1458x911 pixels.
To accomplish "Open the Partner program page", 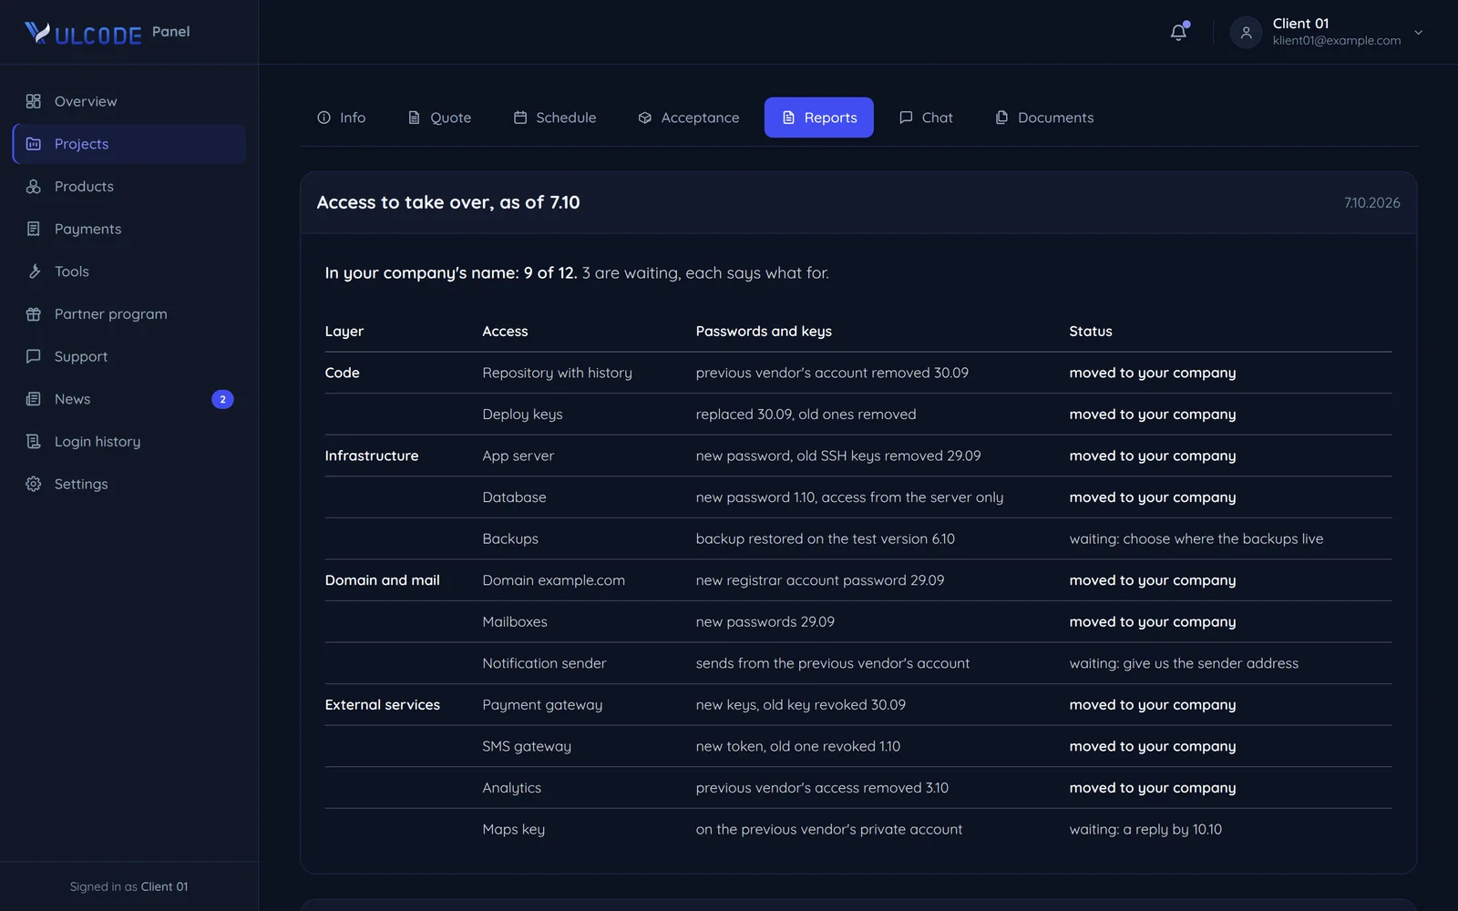I will point(129,314).
